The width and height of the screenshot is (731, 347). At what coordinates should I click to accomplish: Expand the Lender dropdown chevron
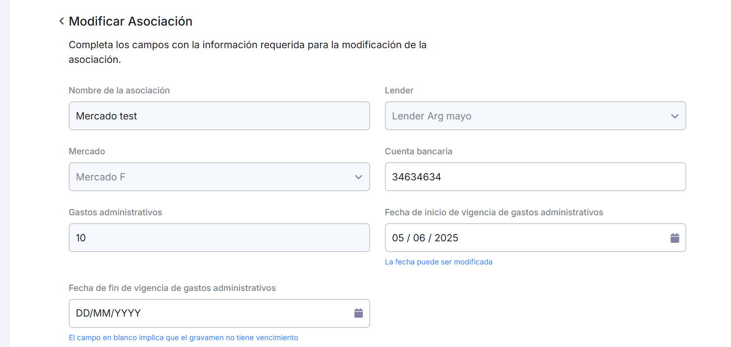point(675,116)
